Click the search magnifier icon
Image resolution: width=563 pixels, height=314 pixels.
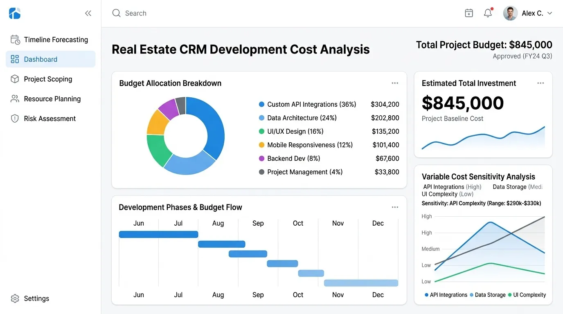tap(117, 13)
